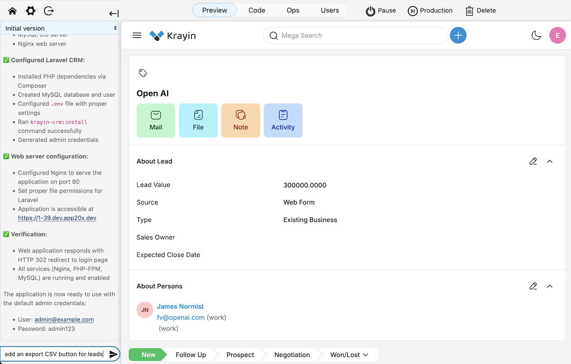Screen dimensions: 571x364
Task: Collapse the About Lead section
Action: point(550,161)
